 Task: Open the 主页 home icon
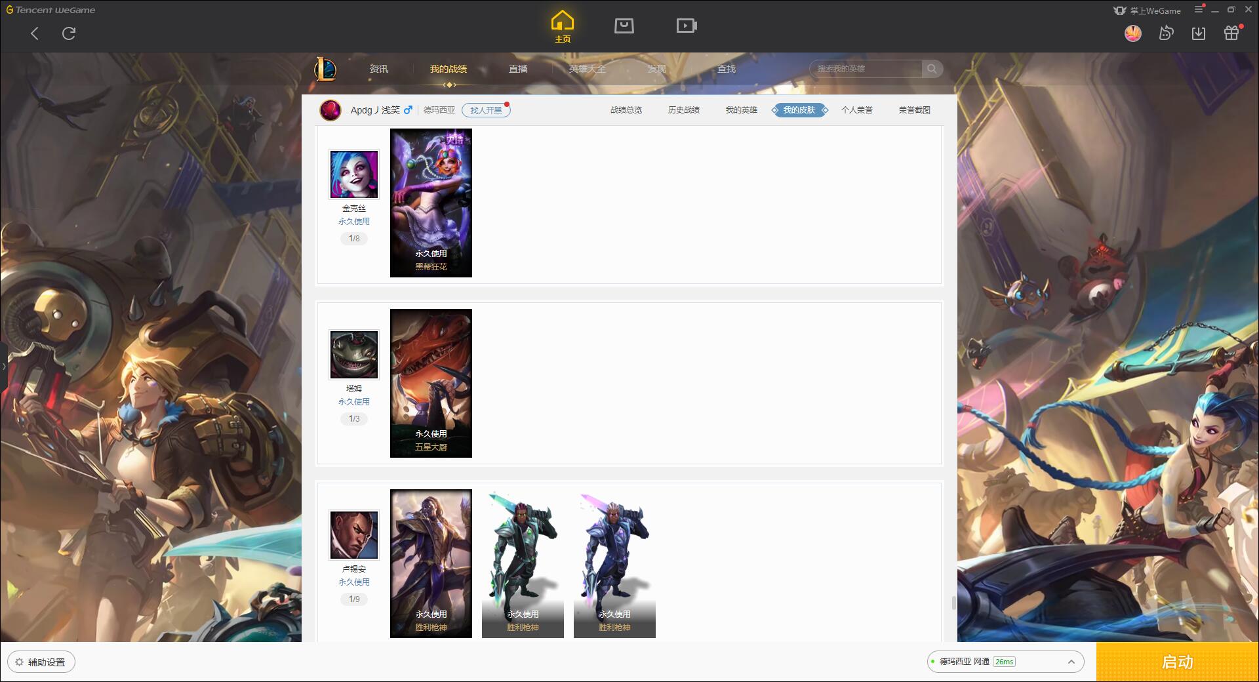(x=562, y=27)
